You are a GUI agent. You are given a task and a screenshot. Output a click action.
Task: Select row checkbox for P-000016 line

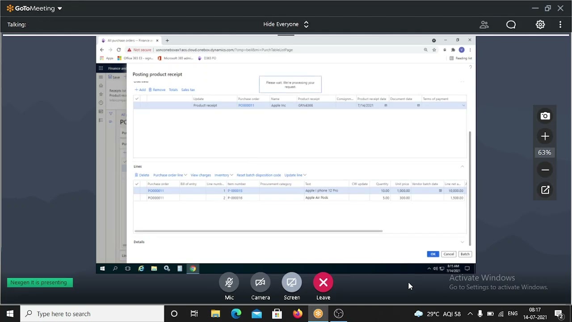coord(137,198)
